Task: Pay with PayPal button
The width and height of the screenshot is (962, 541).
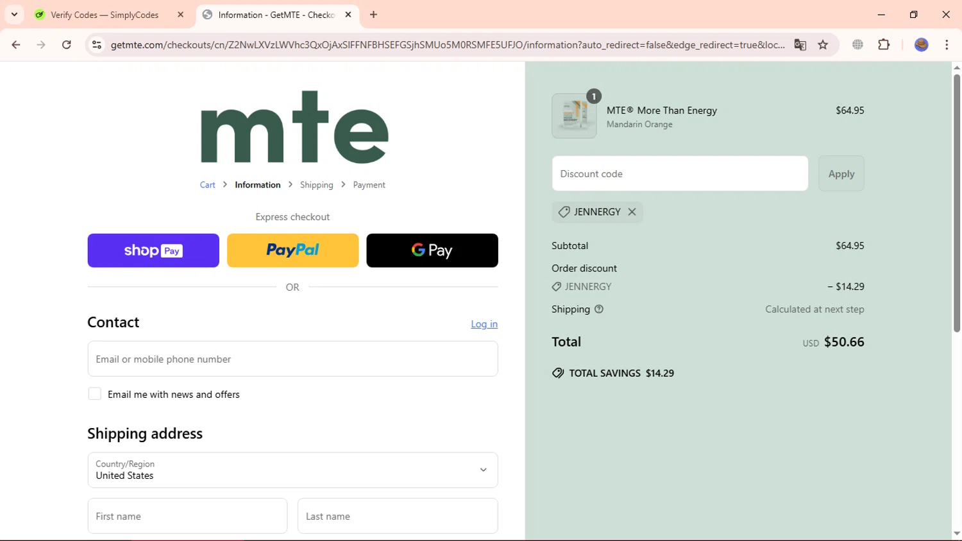Action: [292, 250]
